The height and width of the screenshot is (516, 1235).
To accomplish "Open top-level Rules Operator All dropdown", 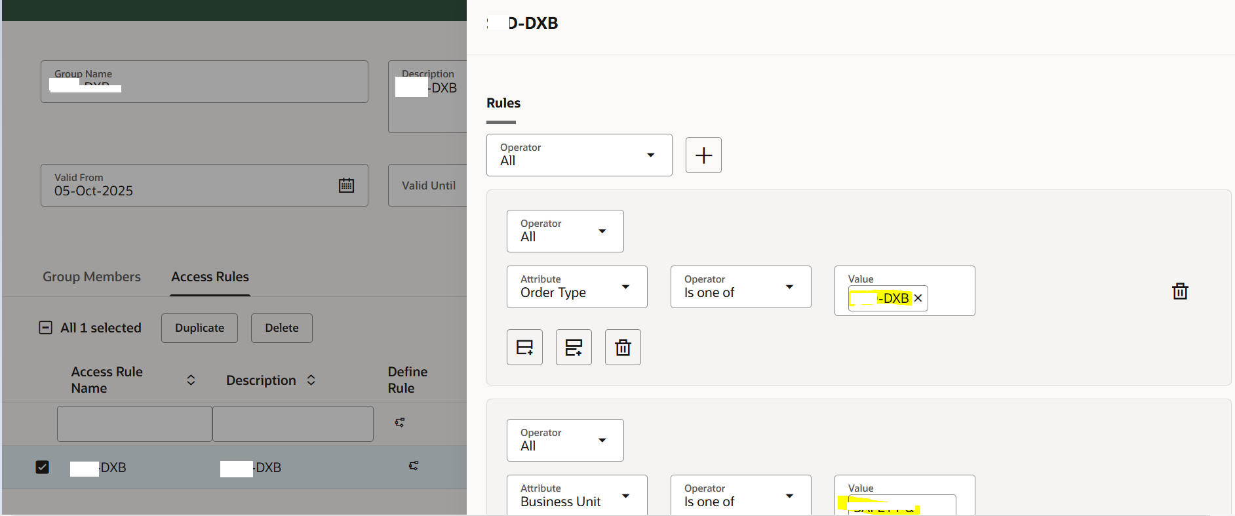I will tap(579, 155).
